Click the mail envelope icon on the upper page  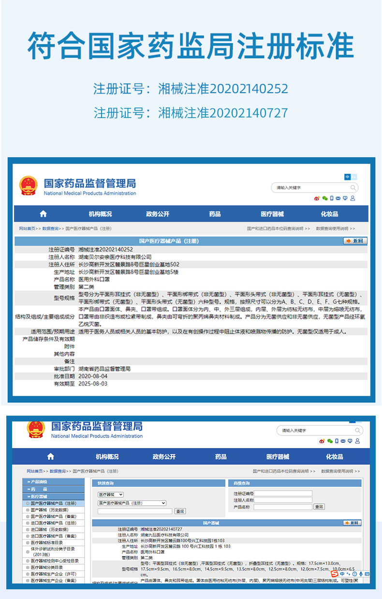[x=338, y=198]
